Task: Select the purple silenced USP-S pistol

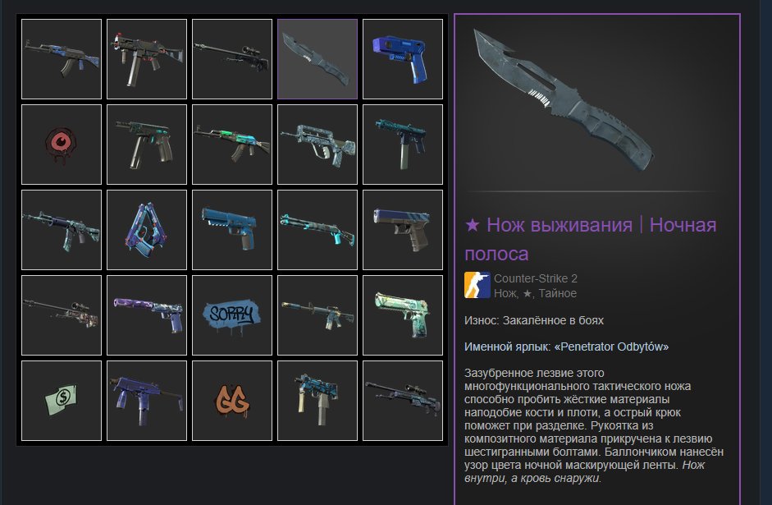Action: [x=147, y=315]
